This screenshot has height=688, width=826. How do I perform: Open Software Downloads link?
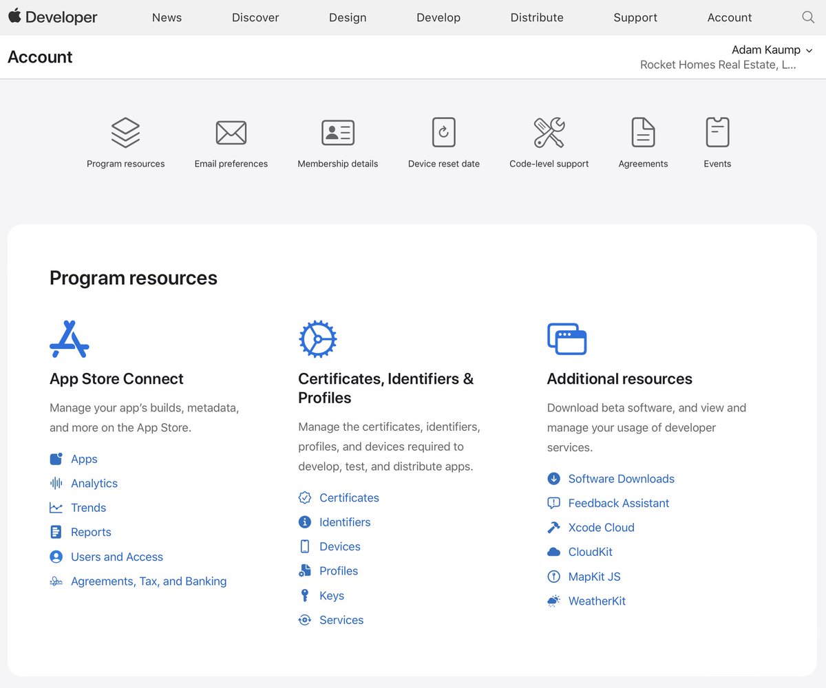(x=622, y=479)
